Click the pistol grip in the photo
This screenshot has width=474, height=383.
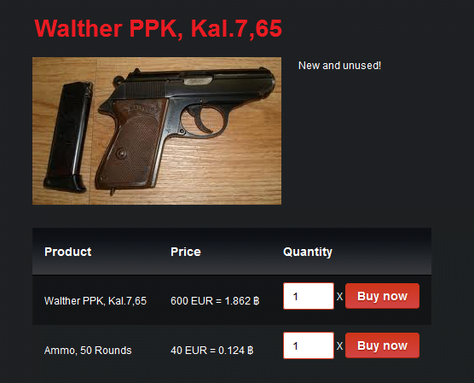(x=131, y=147)
